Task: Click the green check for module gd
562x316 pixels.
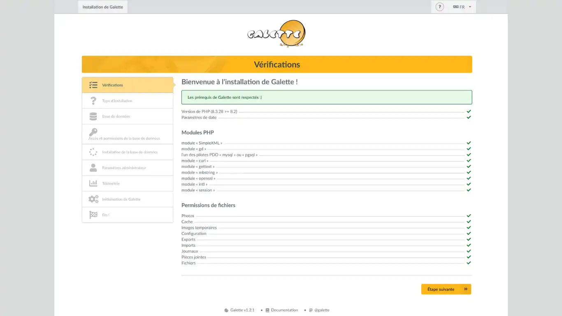Action: [469, 149]
